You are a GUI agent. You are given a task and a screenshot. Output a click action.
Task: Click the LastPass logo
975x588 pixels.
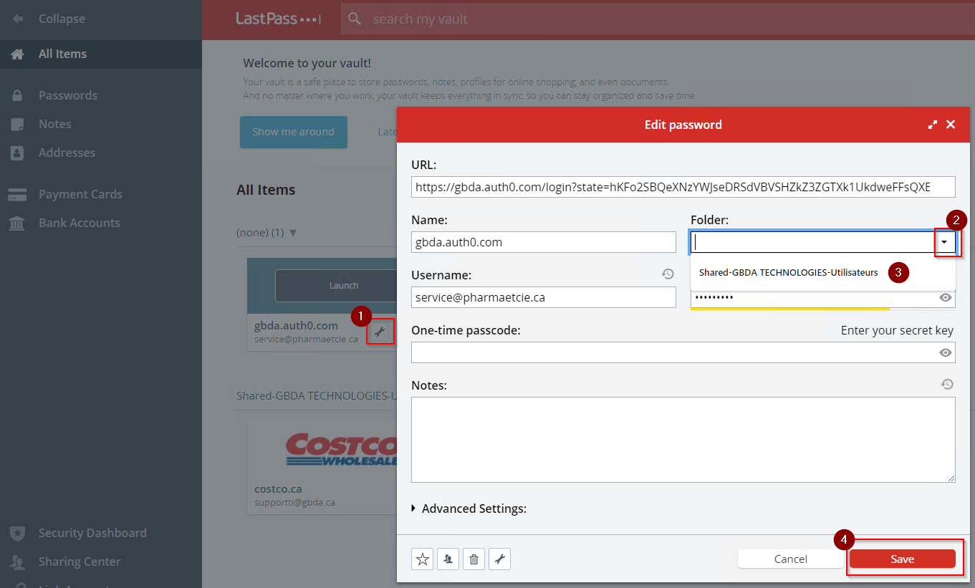click(278, 19)
